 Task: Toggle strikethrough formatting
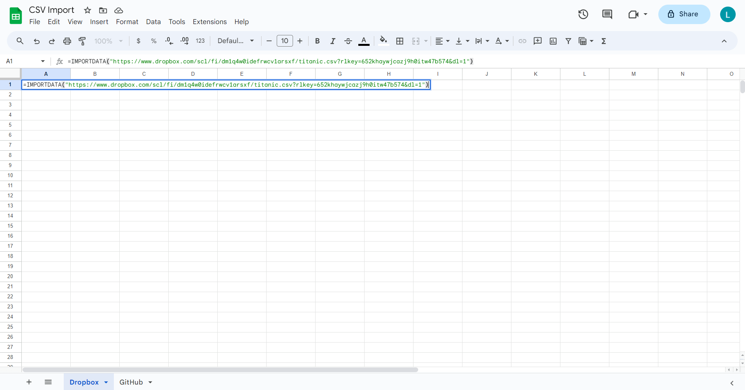[x=348, y=41]
